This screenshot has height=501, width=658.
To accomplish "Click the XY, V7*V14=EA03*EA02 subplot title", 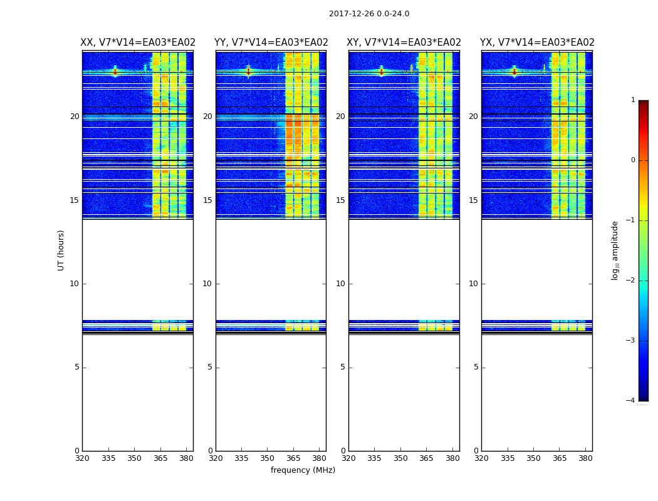I will coord(404,43).
